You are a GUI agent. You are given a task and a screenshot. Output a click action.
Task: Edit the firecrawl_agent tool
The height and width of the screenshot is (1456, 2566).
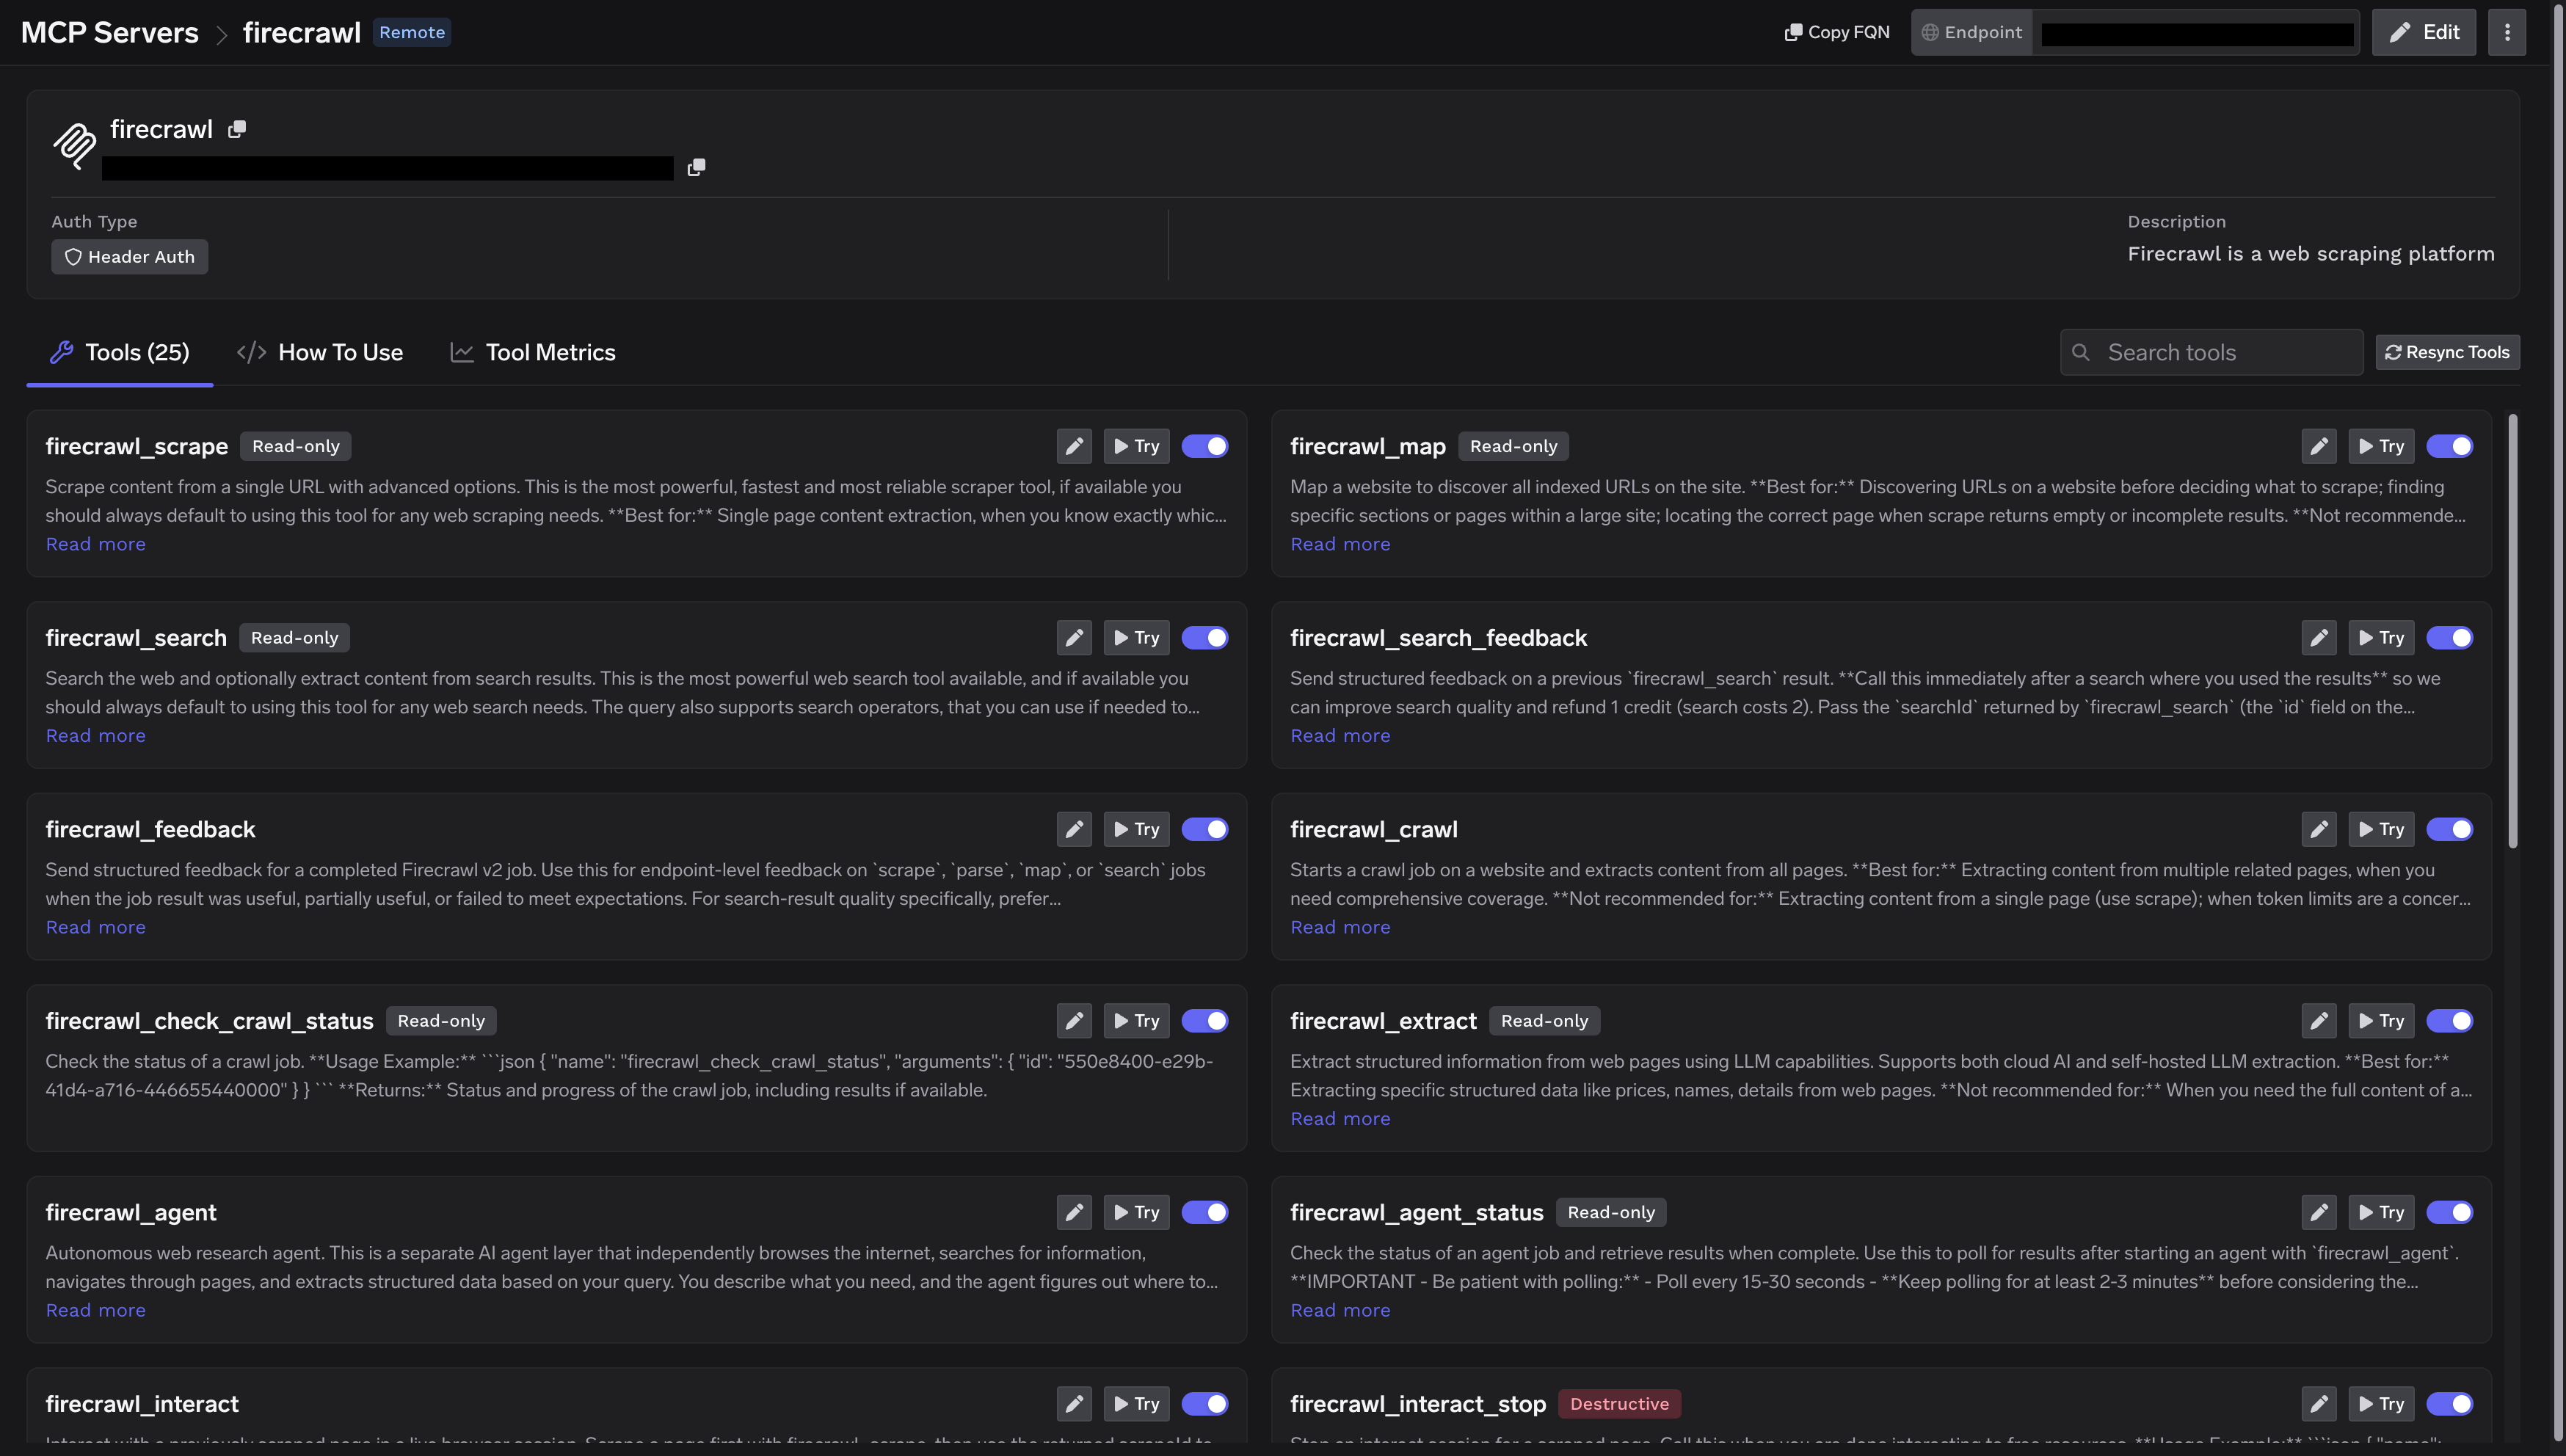click(1074, 1212)
